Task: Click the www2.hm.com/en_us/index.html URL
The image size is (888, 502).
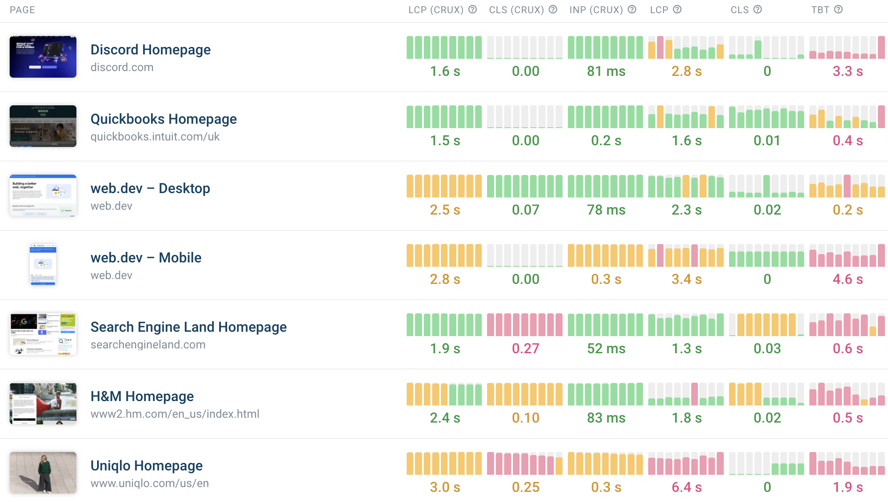Action: coord(175,414)
